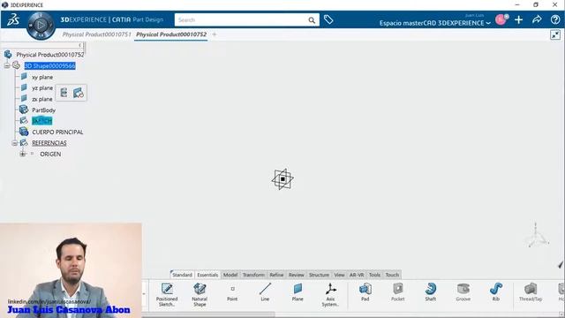Expand the ORIGEN node

23,154
